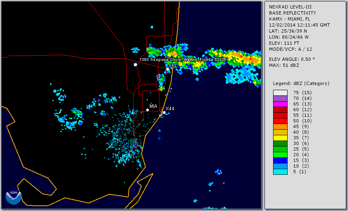This screenshot has height=211, width=348.
Task: Click the X44 marker dot
Action: 164,112
